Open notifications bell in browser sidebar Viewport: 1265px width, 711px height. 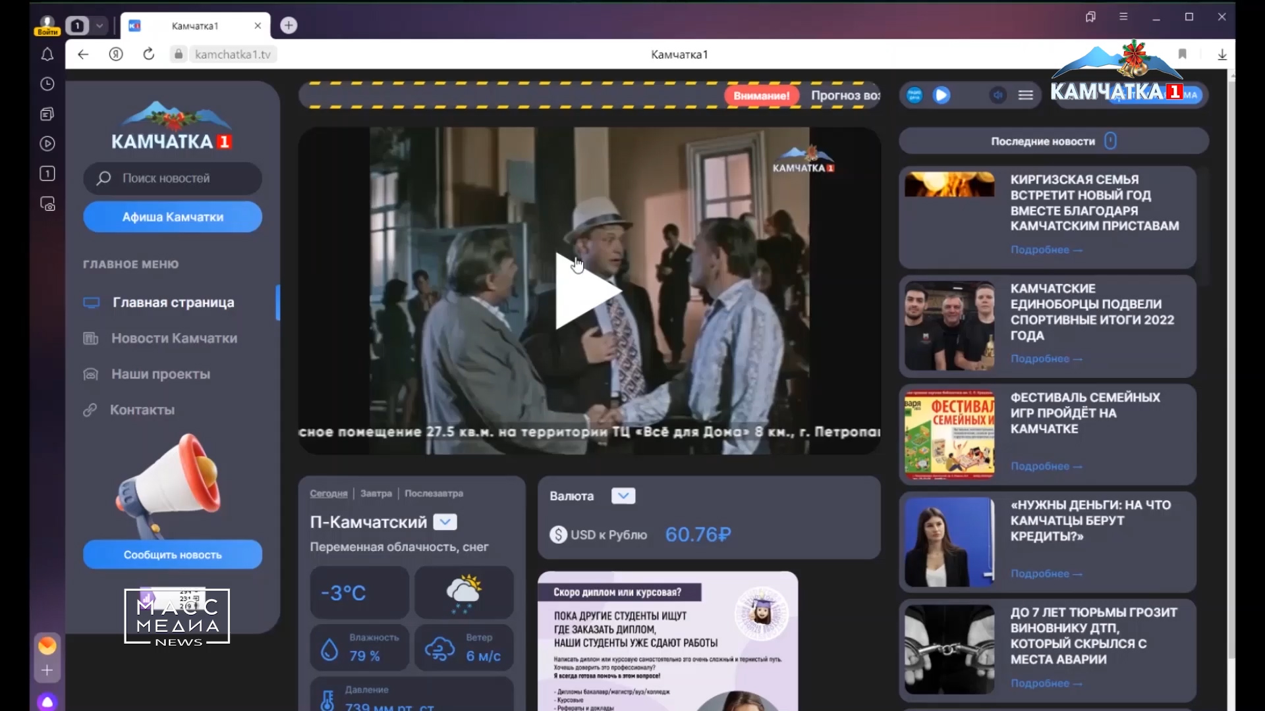coord(47,55)
